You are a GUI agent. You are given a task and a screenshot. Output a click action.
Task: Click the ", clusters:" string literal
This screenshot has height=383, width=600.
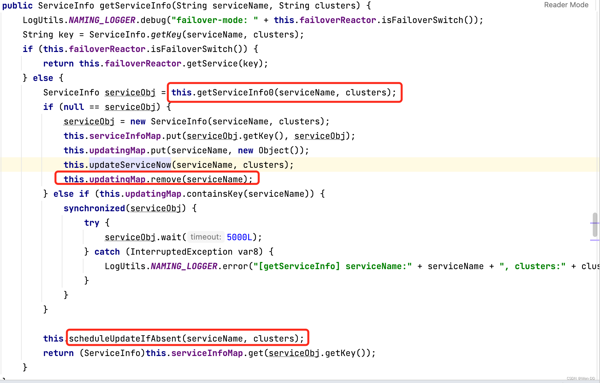533,266
